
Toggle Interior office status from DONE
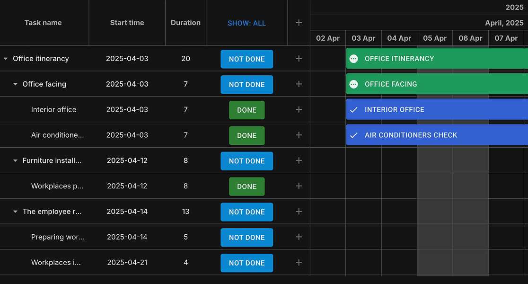[x=246, y=110]
